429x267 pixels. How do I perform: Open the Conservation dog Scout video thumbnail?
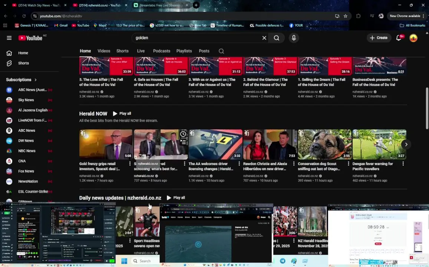(x=324, y=145)
